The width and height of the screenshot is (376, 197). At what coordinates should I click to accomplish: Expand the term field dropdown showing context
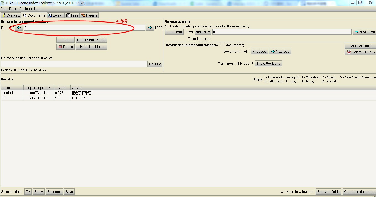[203, 32]
